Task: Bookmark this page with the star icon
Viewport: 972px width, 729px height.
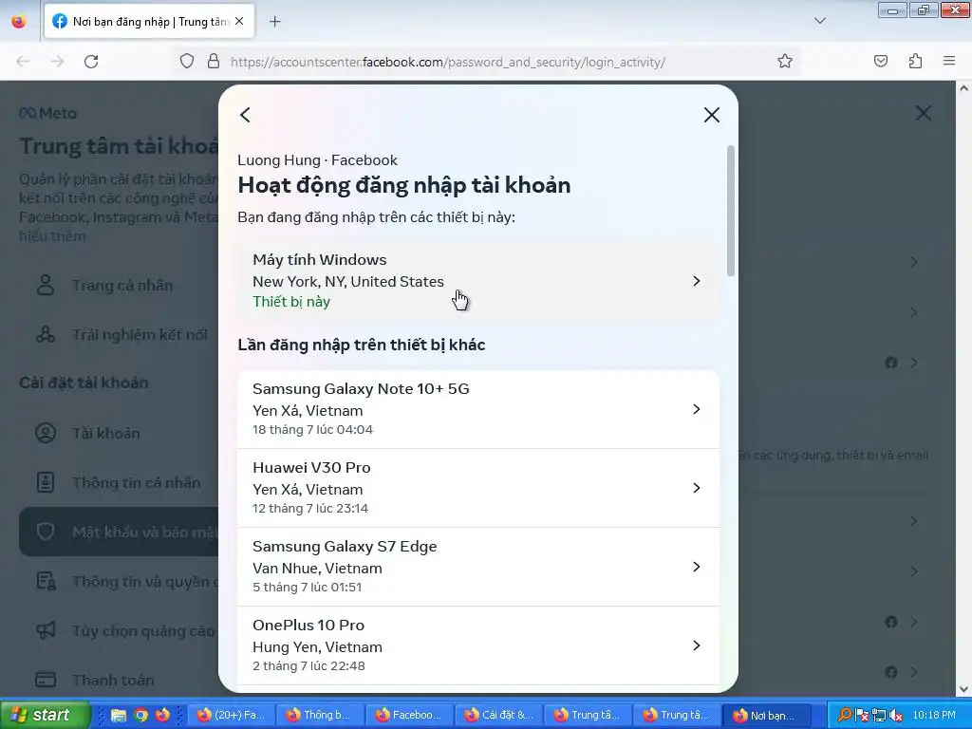Action: coord(785,62)
